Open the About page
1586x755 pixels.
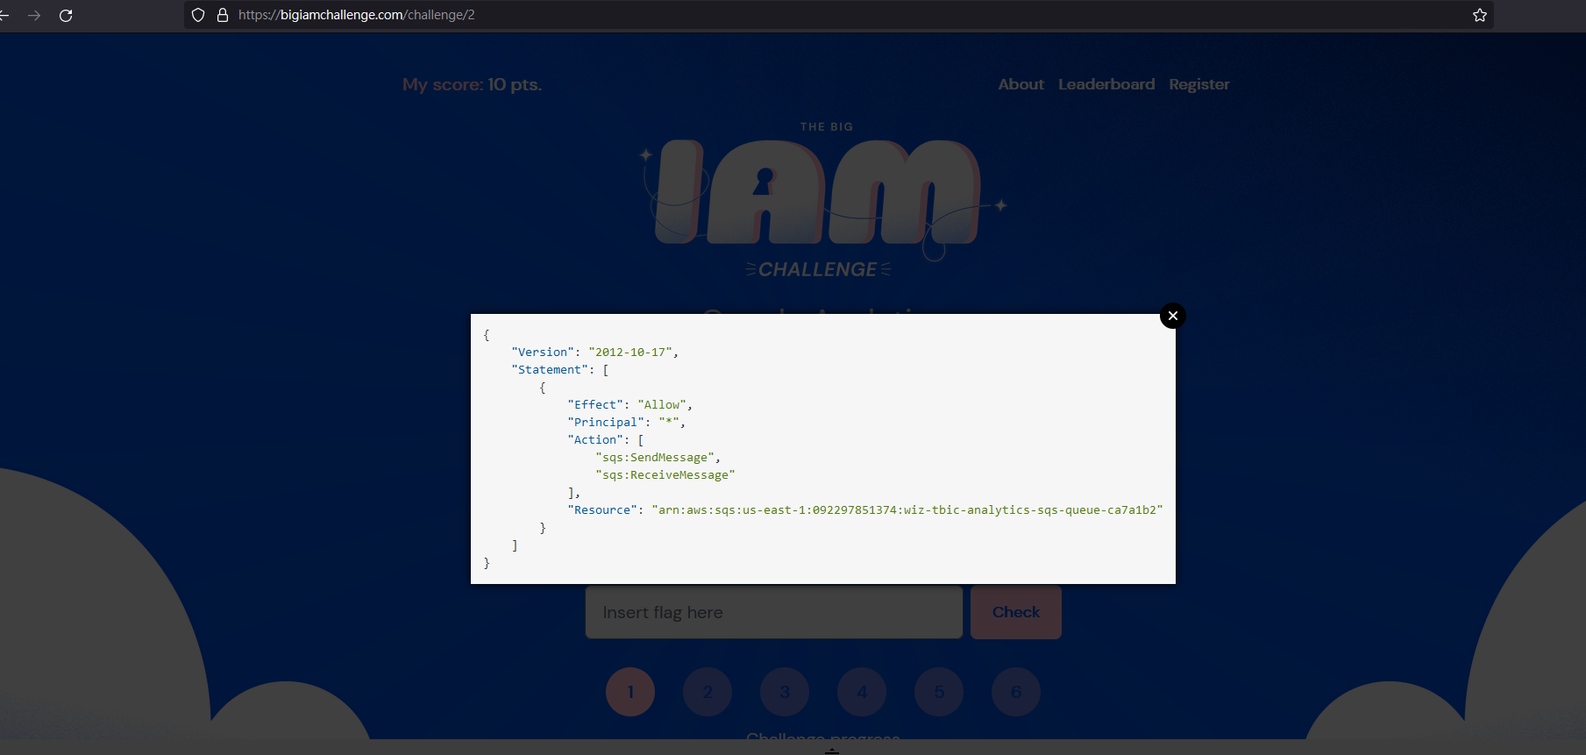(1021, 84)
